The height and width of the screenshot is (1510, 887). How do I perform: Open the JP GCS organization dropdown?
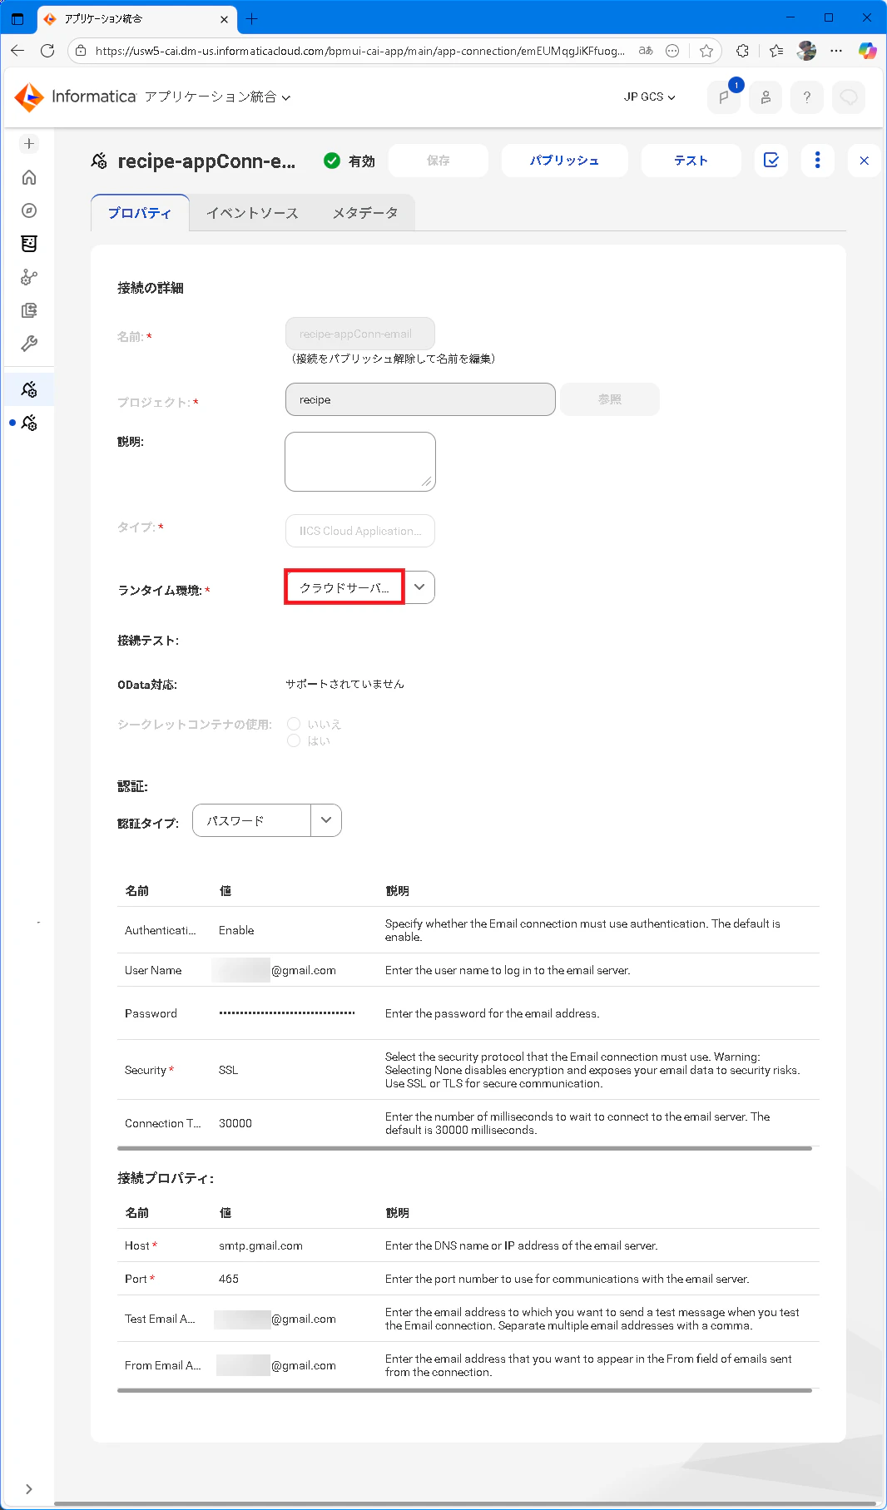(x=650, y=97)
